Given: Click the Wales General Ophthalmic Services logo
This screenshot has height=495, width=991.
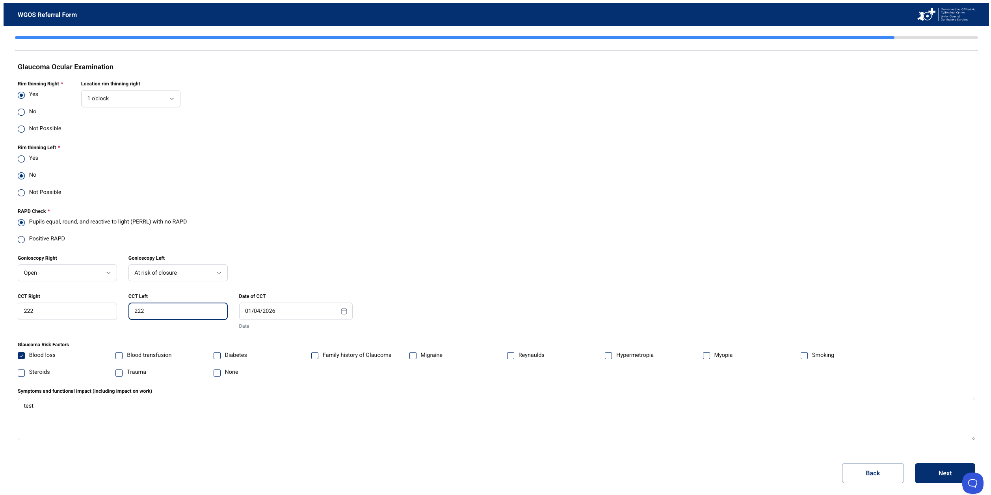Looking at the screenshot, I should [946, 15].
